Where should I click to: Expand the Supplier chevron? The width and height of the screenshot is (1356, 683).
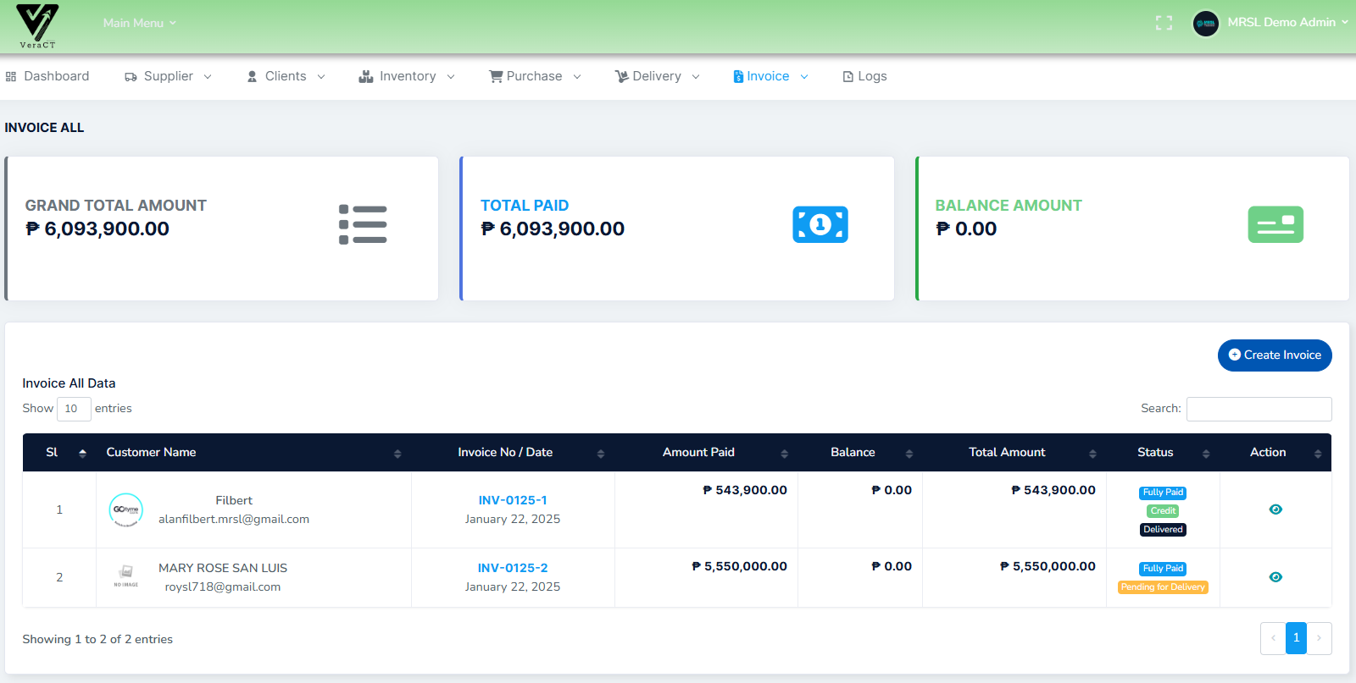(x=208, y=77)
